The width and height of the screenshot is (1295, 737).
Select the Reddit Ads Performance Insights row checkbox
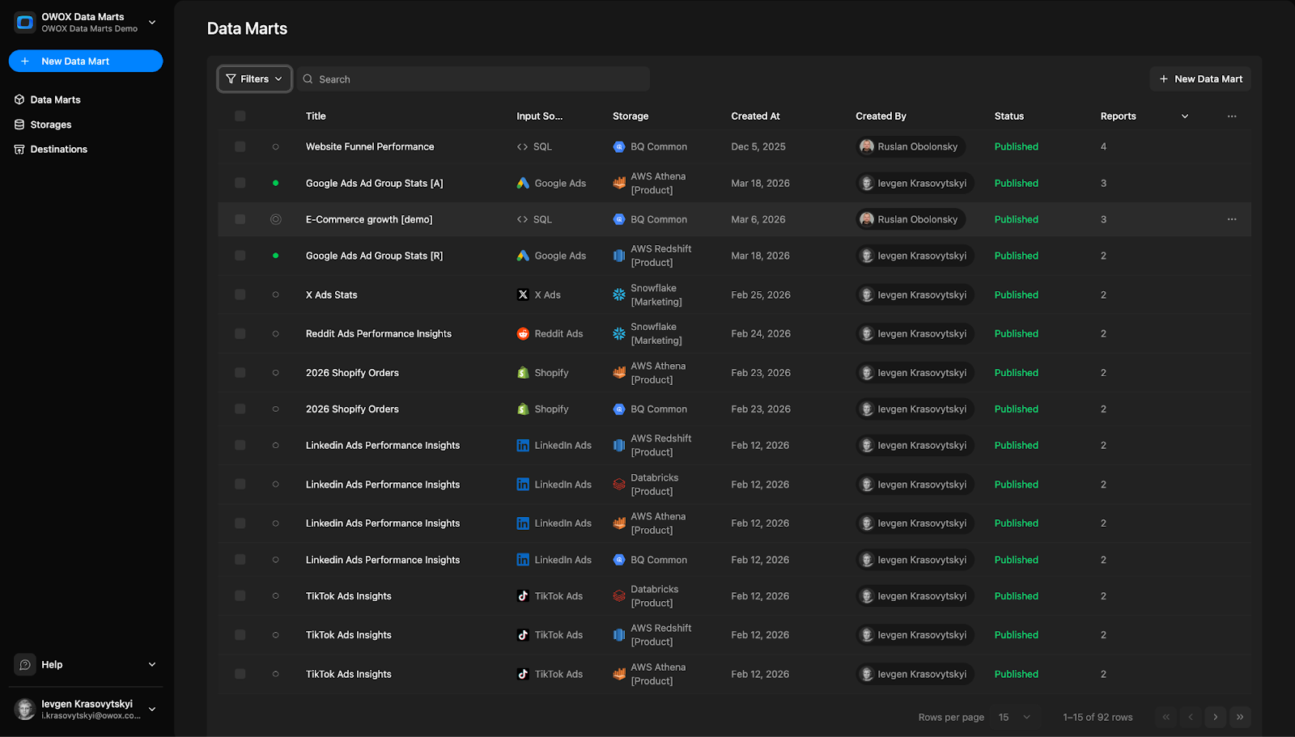(x=240, y=333)
